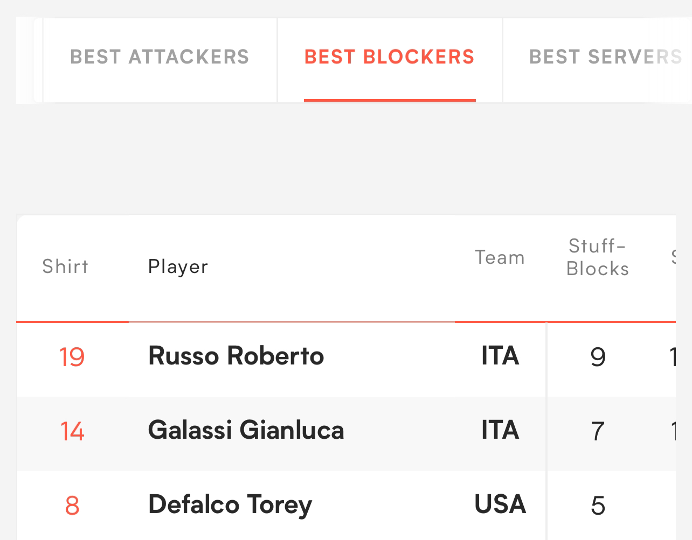Select USA team in Defalco Torey row
692x540 pixels.
500,504
